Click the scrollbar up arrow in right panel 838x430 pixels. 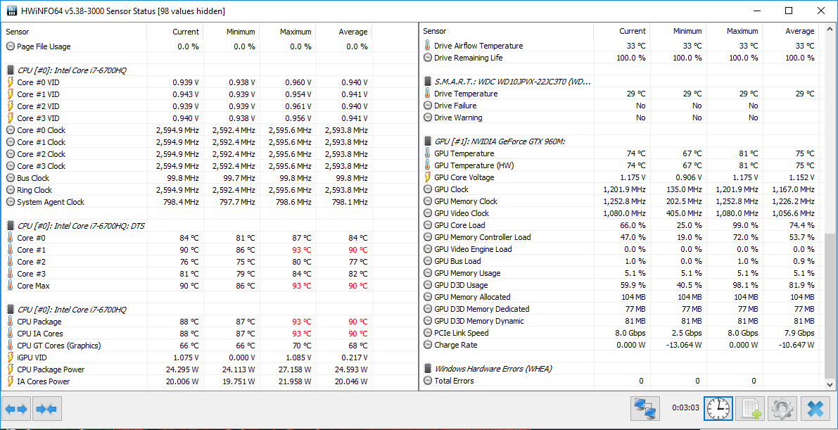830,28
